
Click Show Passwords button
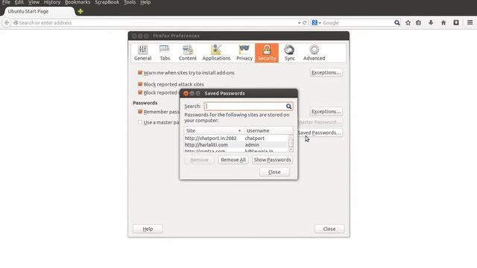[x=272, y=160]
